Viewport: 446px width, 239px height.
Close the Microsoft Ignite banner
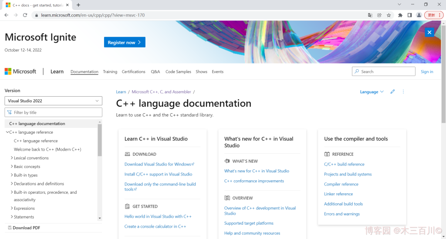pyautogui.click(x=429, y=32)
